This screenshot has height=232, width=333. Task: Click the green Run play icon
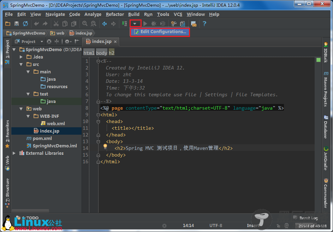click(145, 24)
